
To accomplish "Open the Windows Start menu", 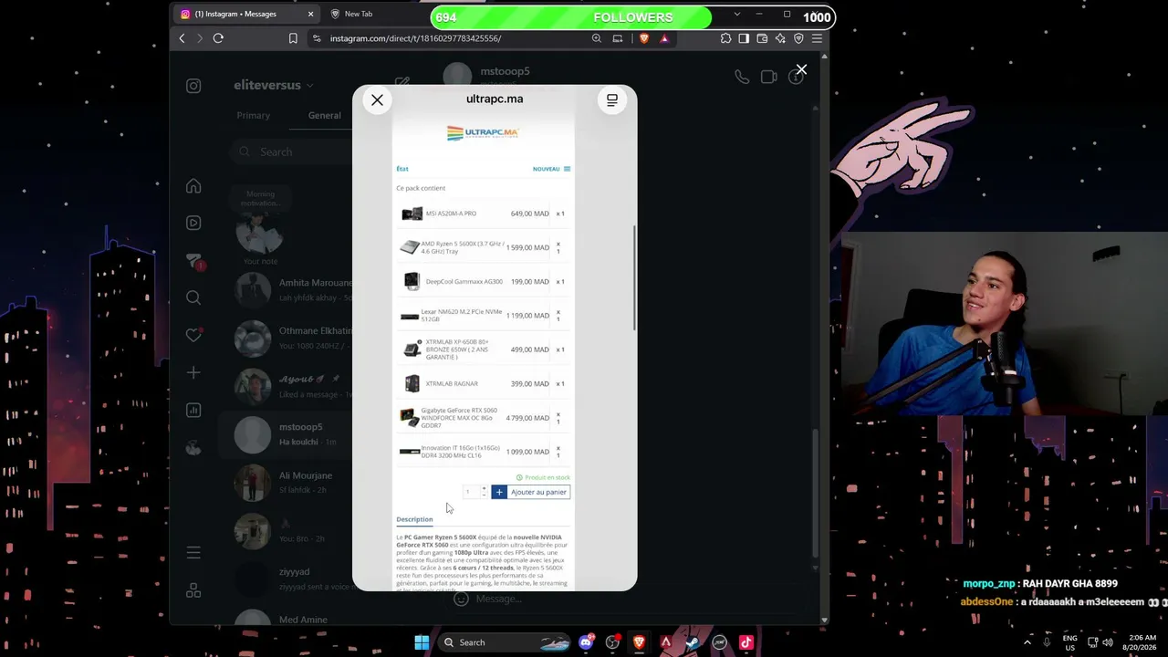I will click(x=422, y=642).
